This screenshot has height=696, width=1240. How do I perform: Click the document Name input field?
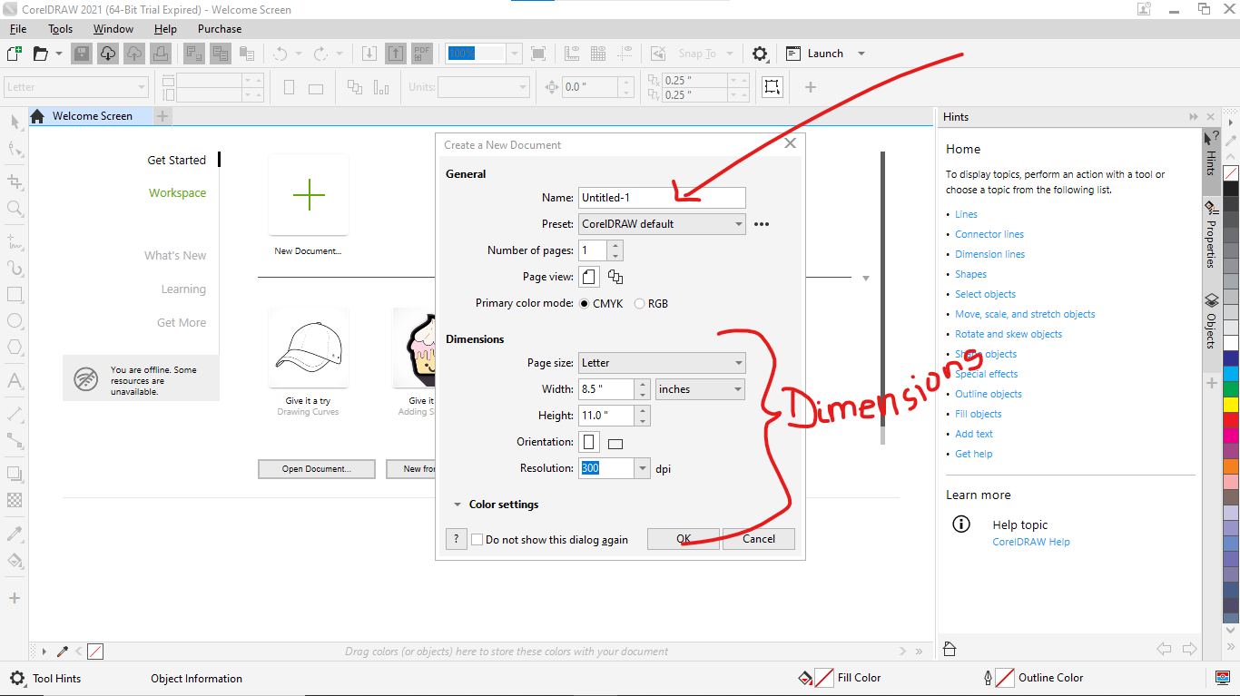(x=662, y=198)
